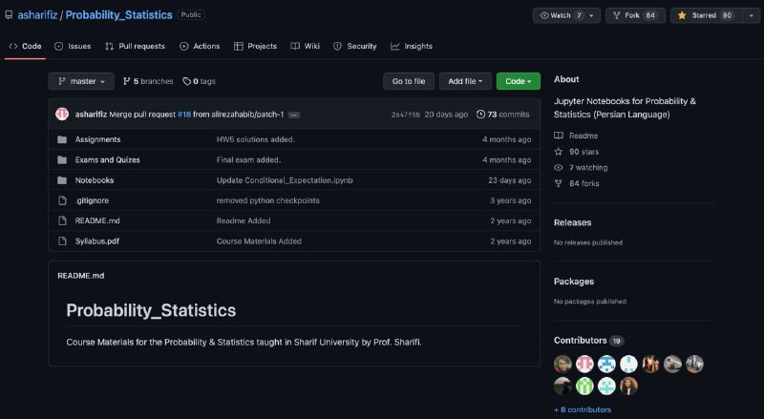Open the Add file dropdown
Image resolution: width=764 pixels, height=419 pixels.
click(465, 81)
